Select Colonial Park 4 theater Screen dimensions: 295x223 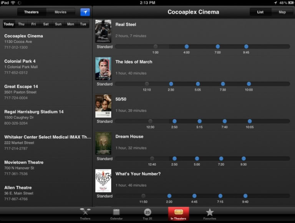(x=46, y=68)
